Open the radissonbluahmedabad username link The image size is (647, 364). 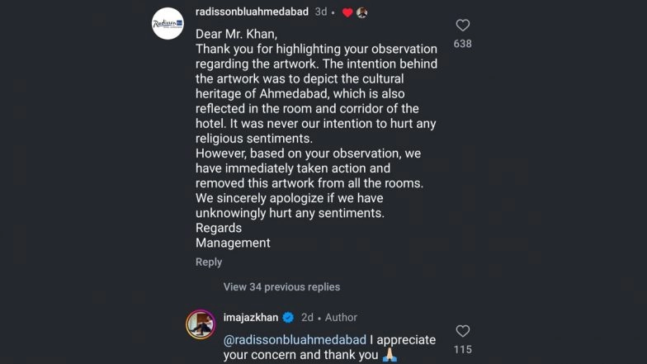(252, 12)
